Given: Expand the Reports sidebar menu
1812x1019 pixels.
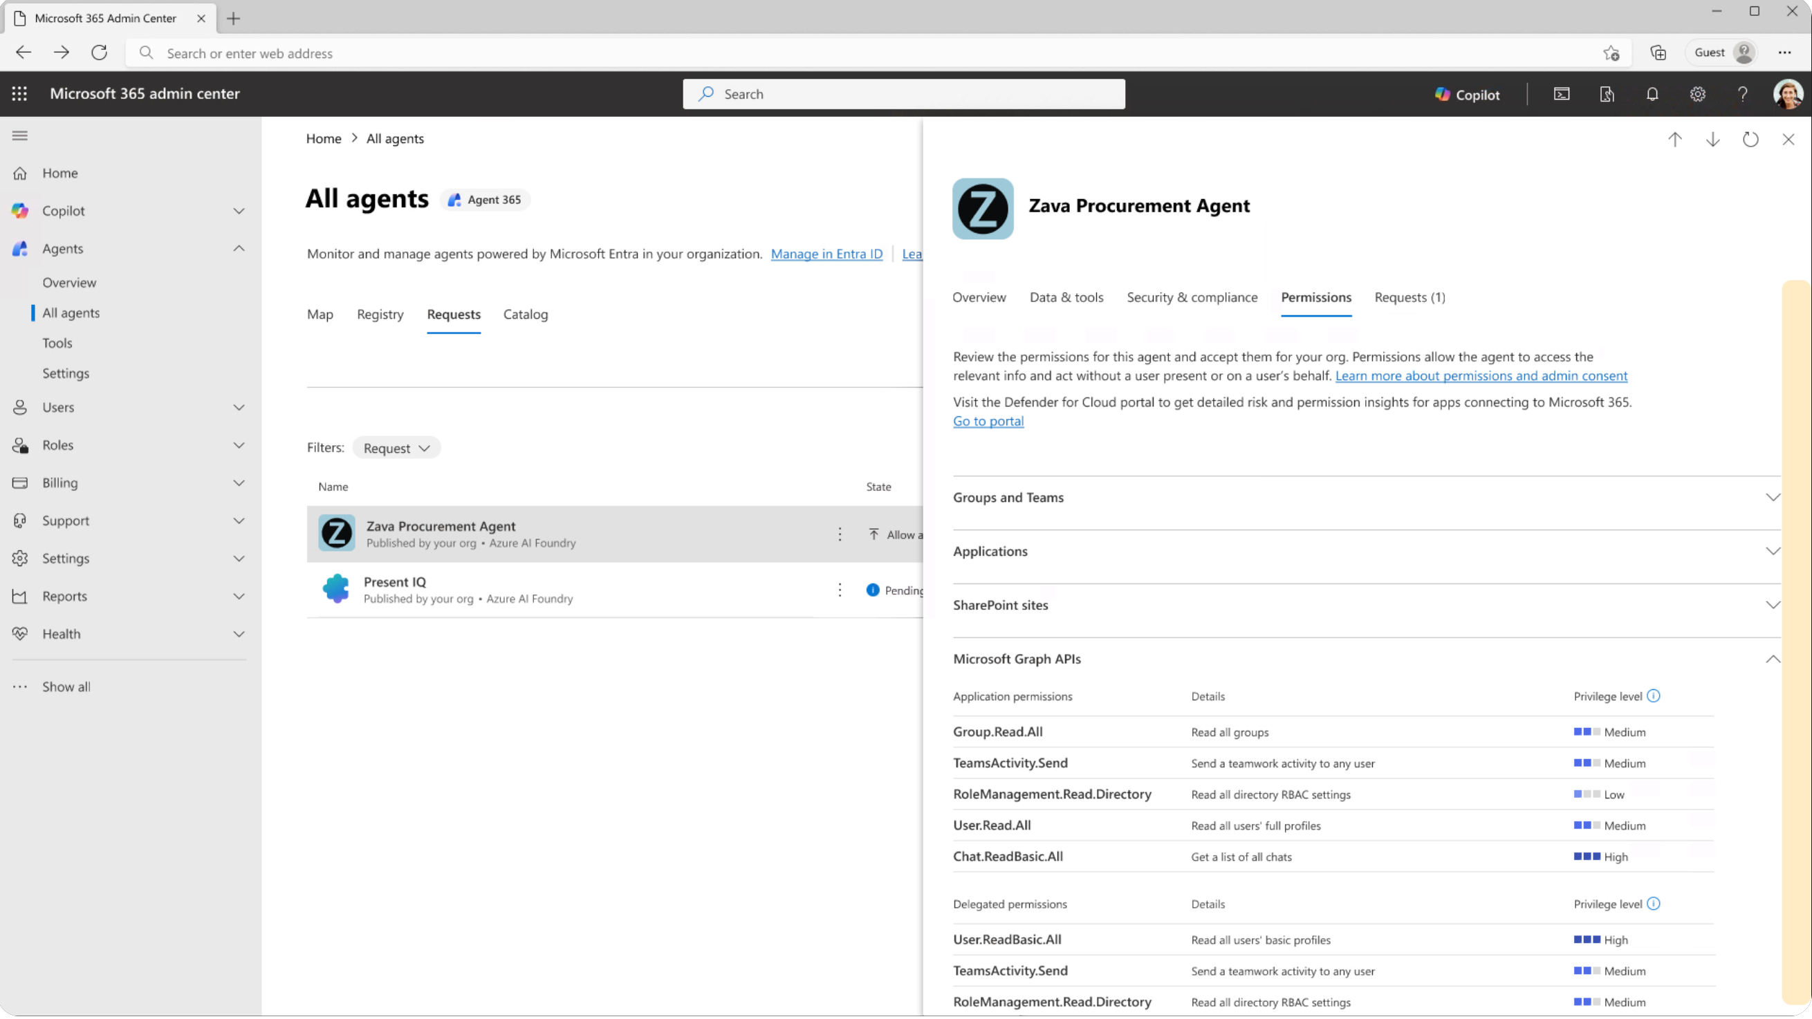Looking at the screenshot, I should point(239,597).
